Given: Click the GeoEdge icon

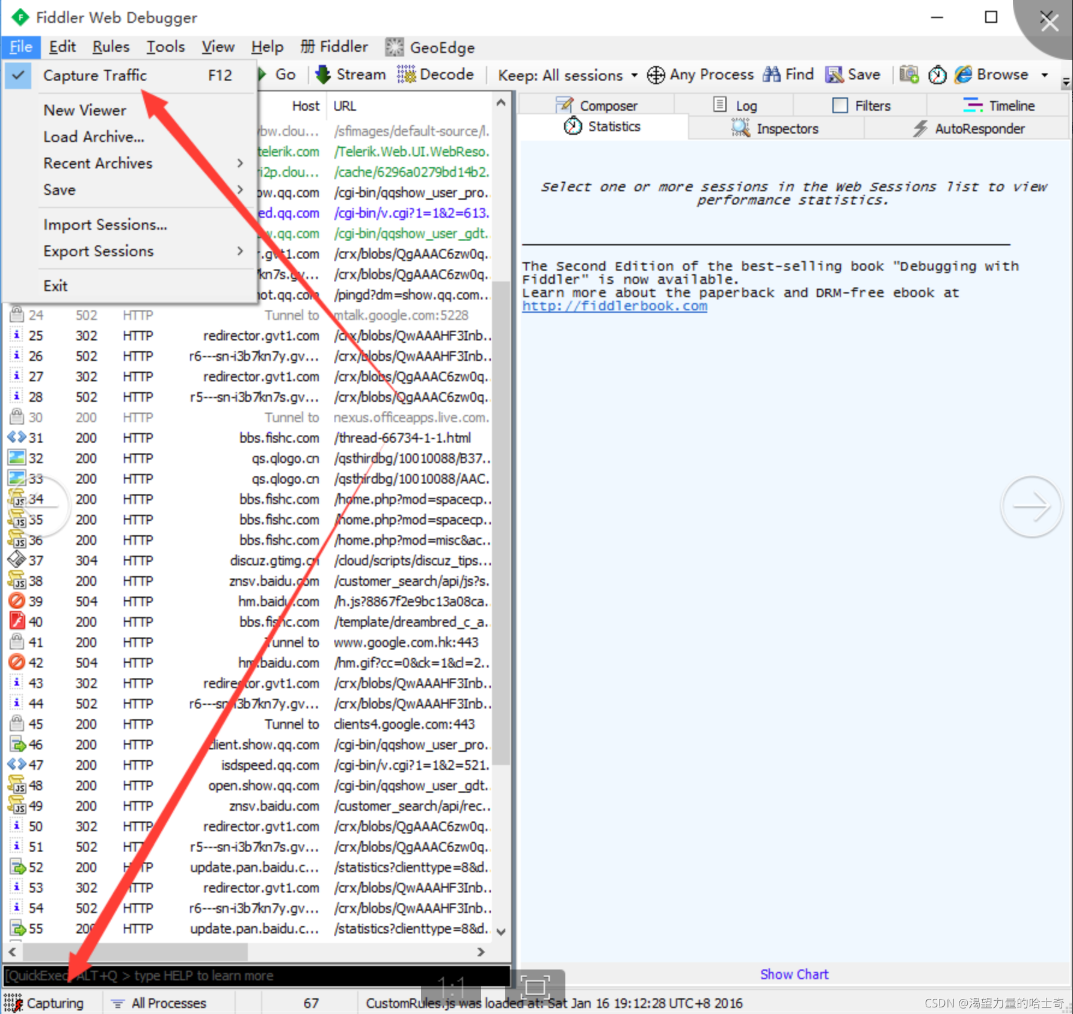Looking at the screenshot, I should pos(395,48).
